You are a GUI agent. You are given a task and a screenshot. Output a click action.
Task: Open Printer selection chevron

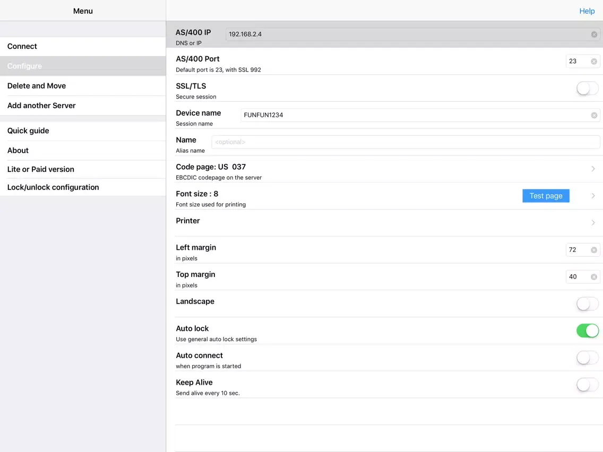coord(593,223)
